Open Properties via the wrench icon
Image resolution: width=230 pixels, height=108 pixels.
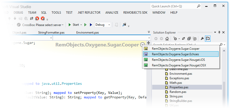tap(202, 39)
